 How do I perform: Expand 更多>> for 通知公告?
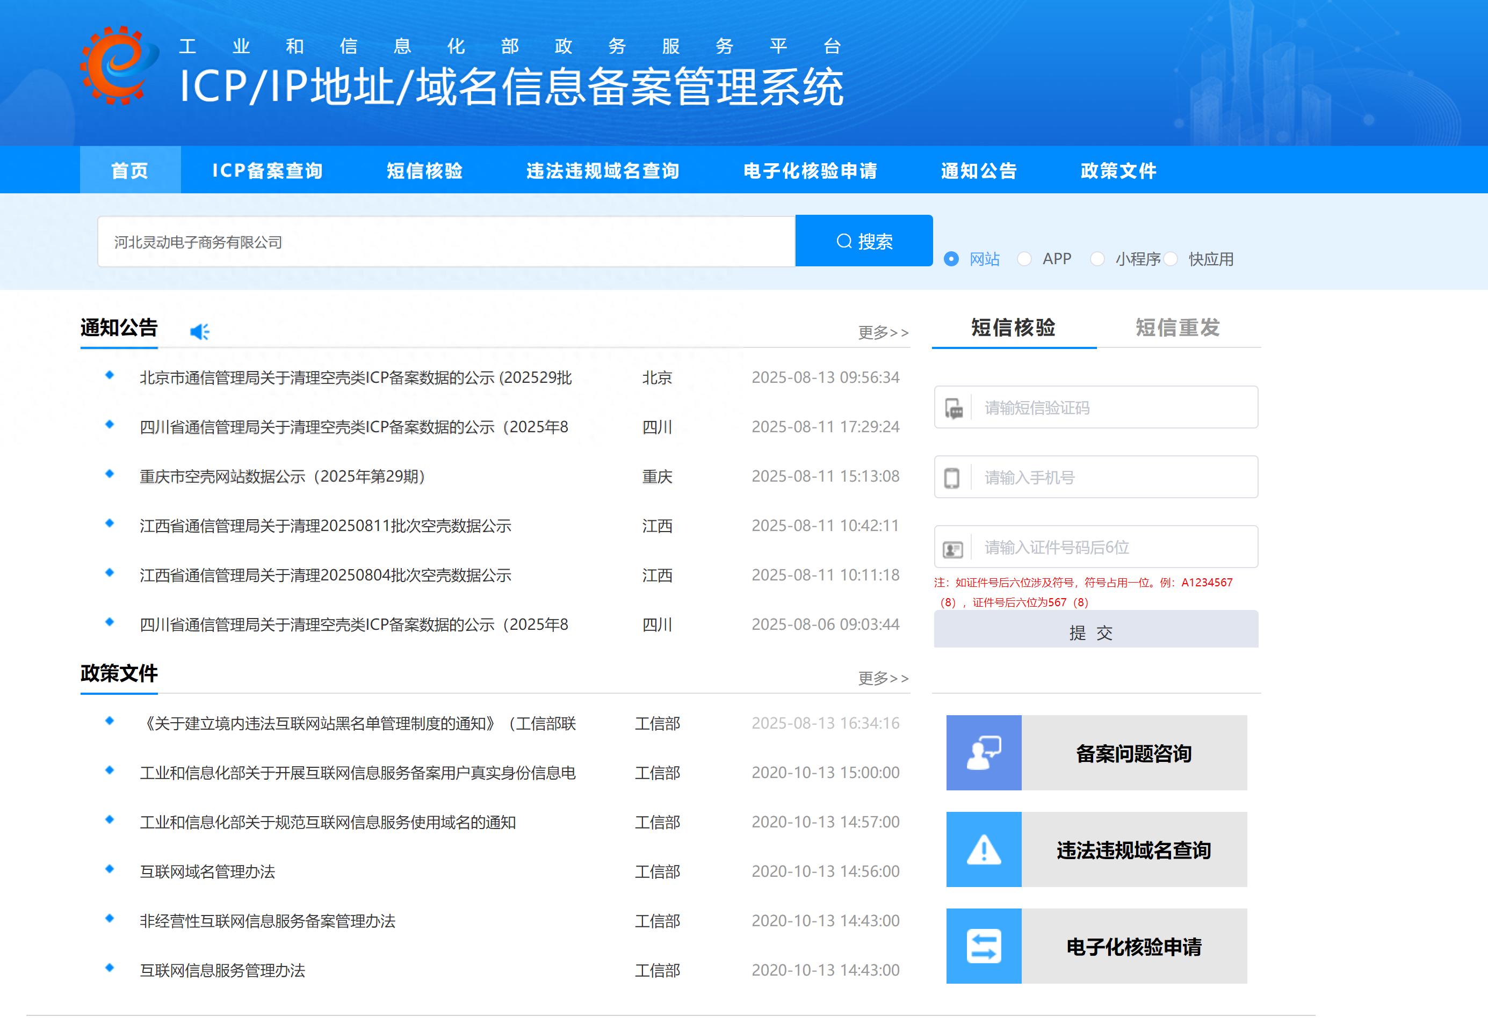coord(883,332)
